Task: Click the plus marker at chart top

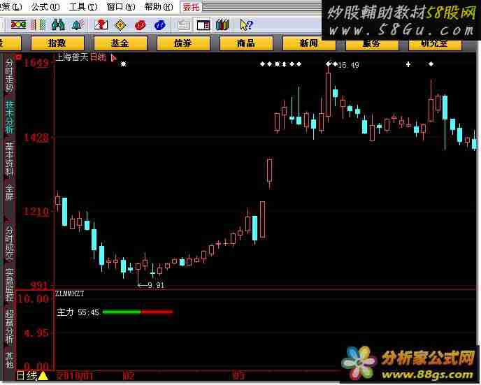Action: [408, 64]
